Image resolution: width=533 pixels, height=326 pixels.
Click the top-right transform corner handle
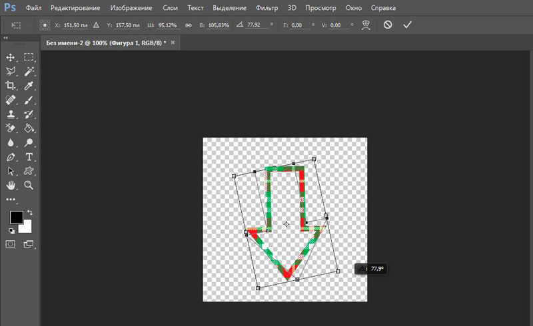click(x=314, y=159)
